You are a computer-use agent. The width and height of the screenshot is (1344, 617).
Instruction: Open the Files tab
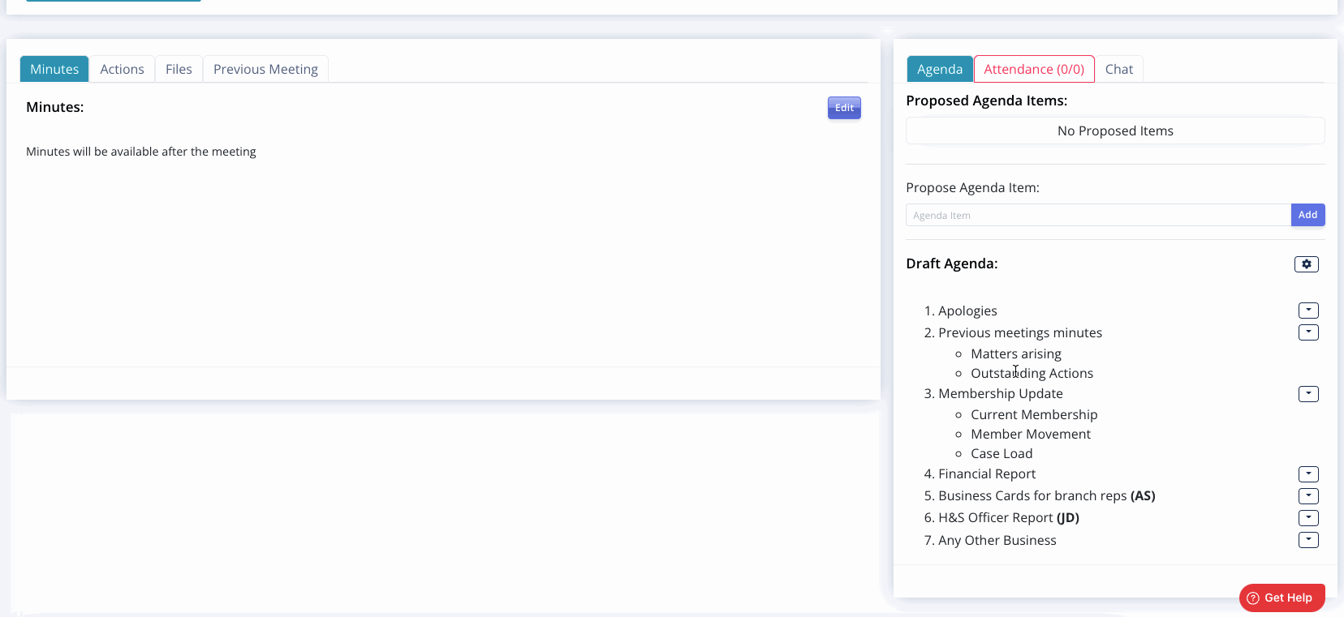pos(179,70)
